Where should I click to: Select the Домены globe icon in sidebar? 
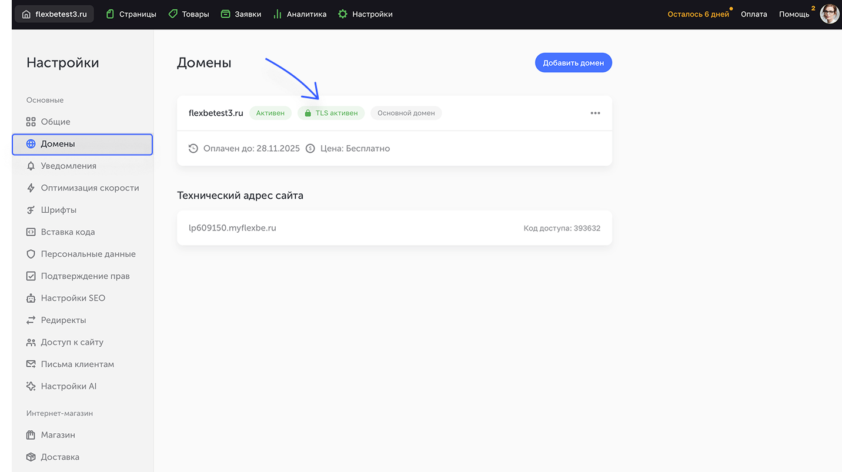point(30,143)
